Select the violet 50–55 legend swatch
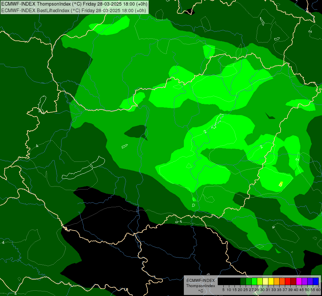The image size is (322, 296). [310, 281]
